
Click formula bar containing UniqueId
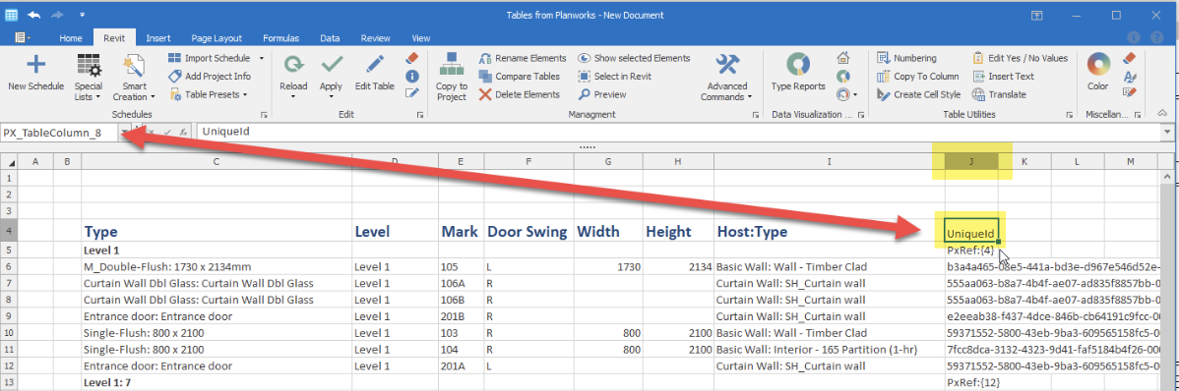coord(677,132)
